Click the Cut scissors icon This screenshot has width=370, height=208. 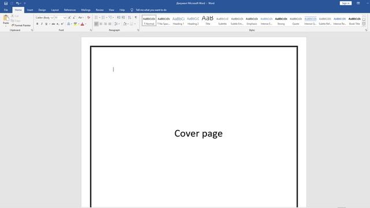(13, 16)
